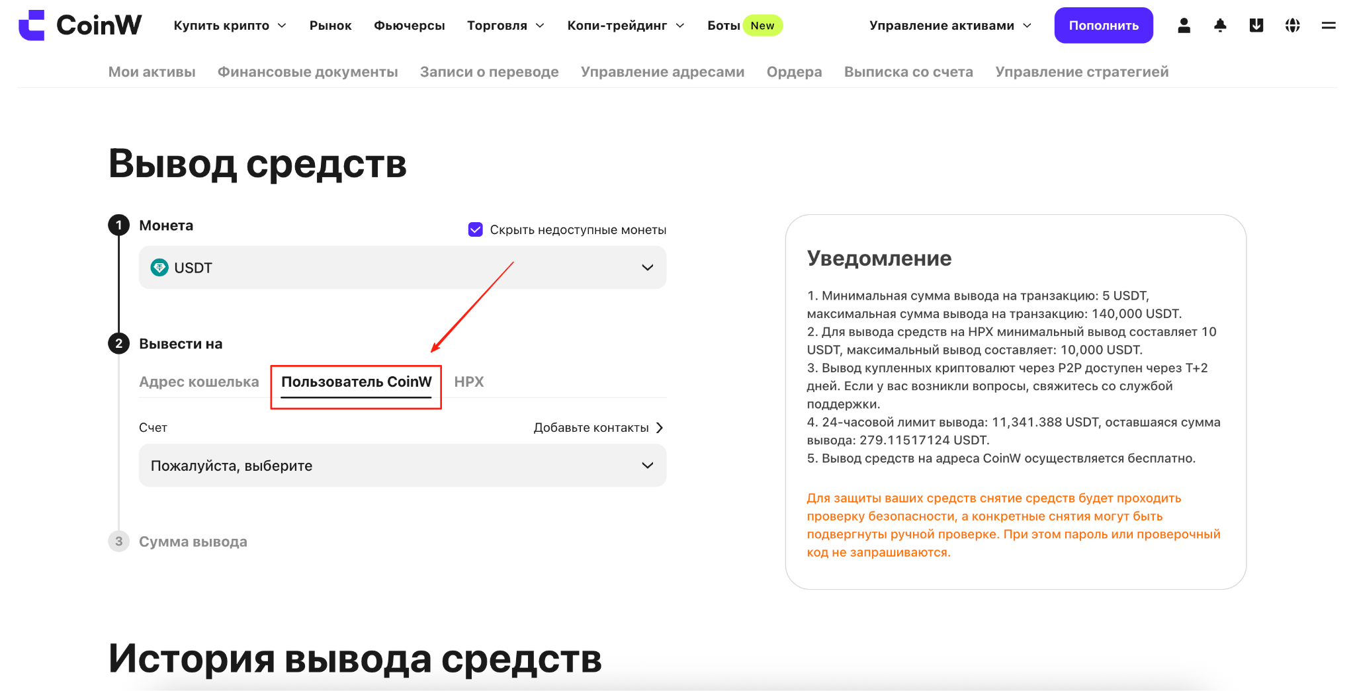Click the 'Счет' field label
Screen dimensions: 1355x691
(153, 427)
